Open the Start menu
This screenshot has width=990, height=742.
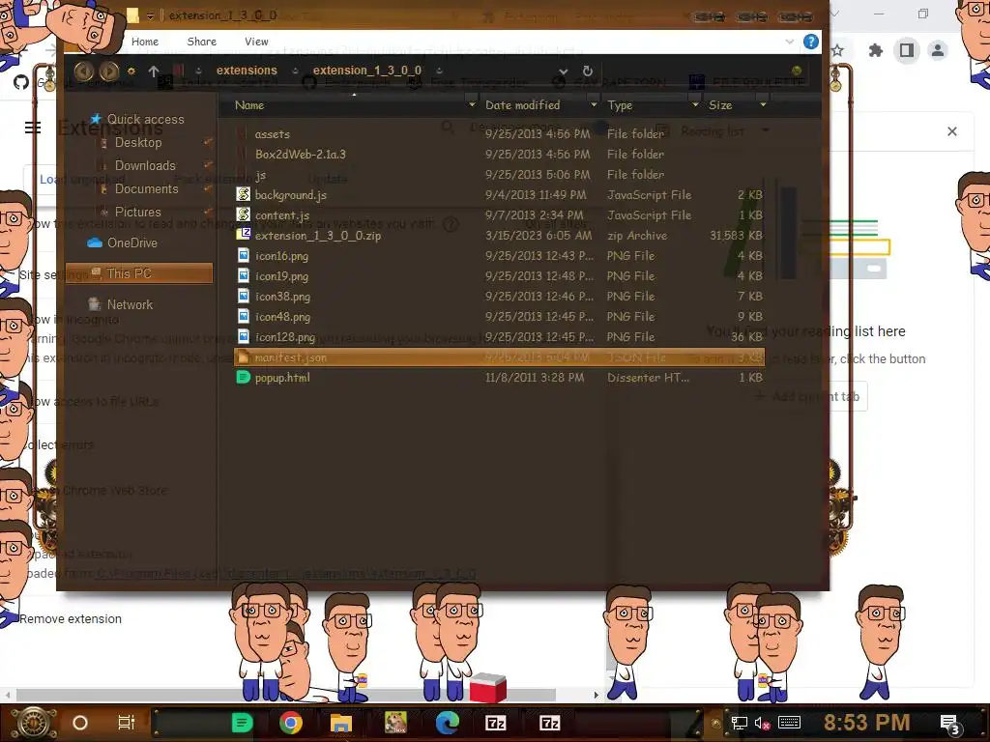click(x=34, y=723)
